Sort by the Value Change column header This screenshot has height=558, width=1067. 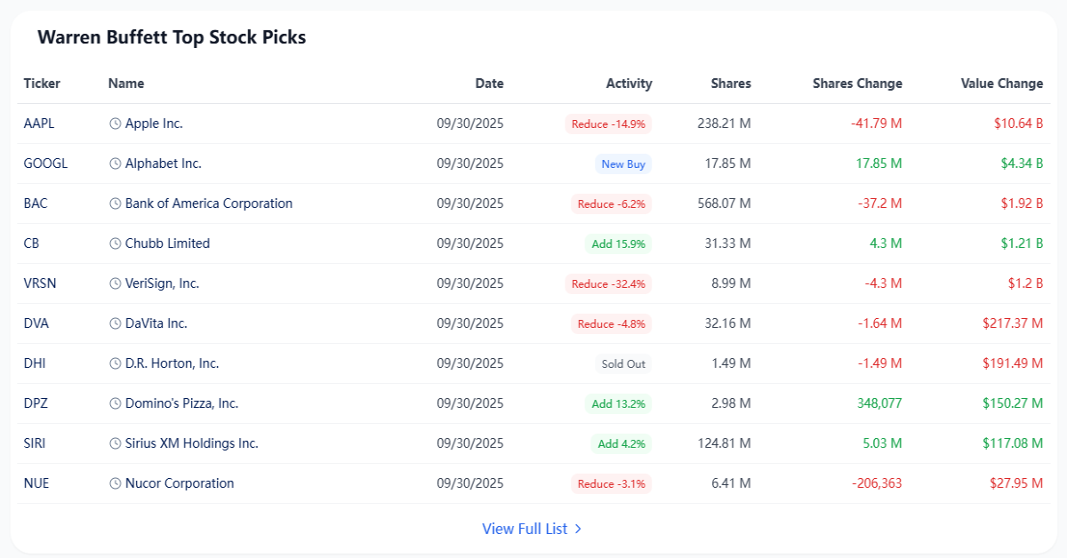[1002, 84]
